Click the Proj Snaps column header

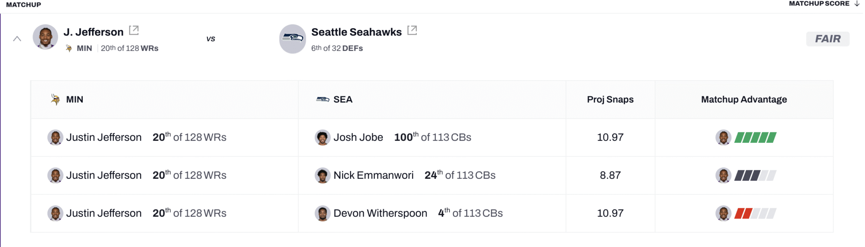(610, 99)
